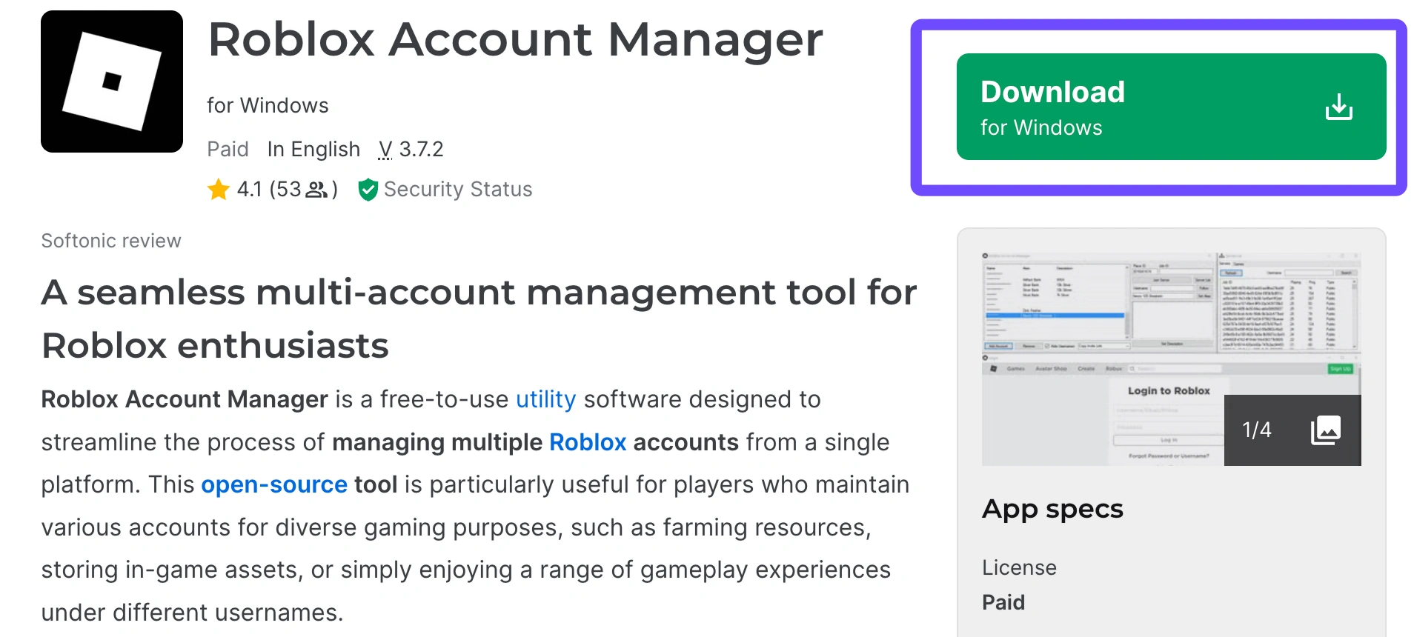Image resolution: width=1414 pixels, height=637 pixels.
Task: Click the Paid license value in App specs
Action: 1003,602
